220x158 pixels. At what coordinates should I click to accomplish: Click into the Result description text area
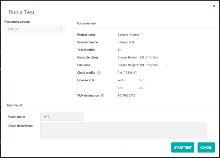click(123, 130)
